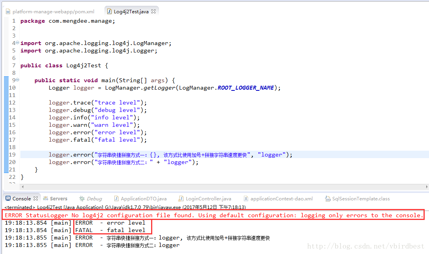Click the logger.debug statement

click(x=98, y=110)
